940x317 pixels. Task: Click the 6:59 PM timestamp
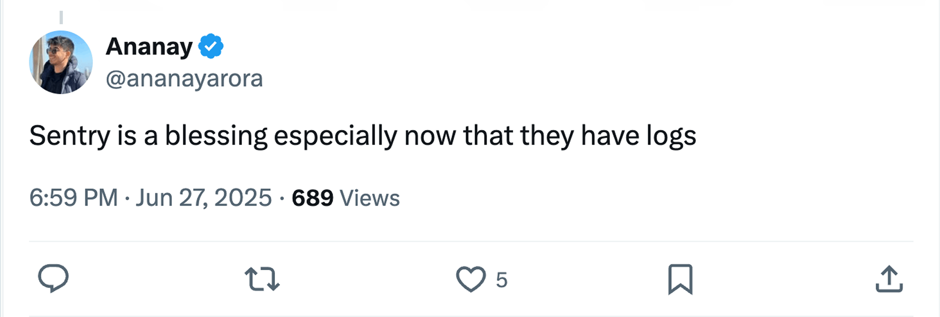coord(73,197)
